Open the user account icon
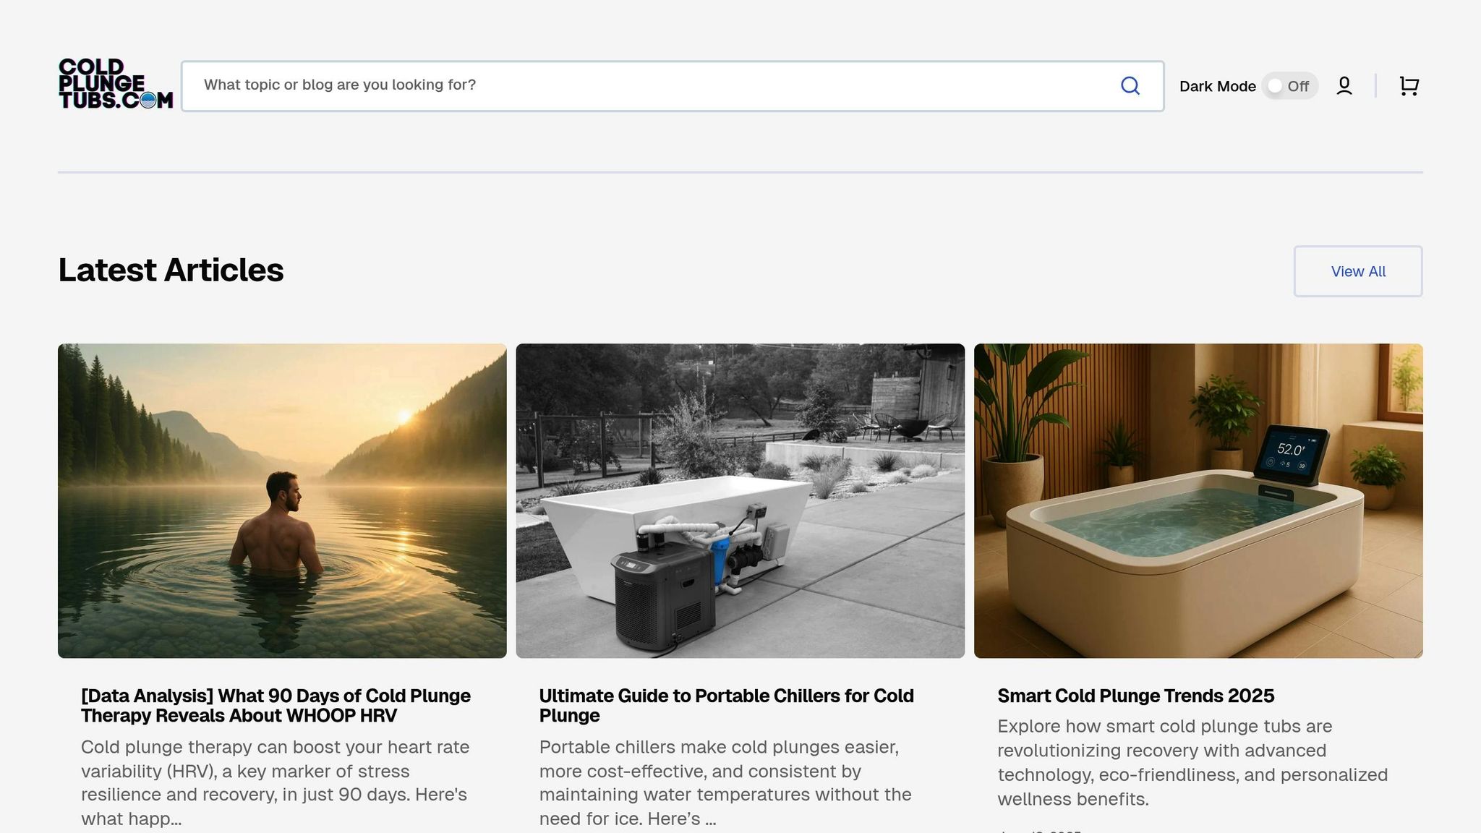This screenshot has width=1481, height=833. (x=1344, y=86)
